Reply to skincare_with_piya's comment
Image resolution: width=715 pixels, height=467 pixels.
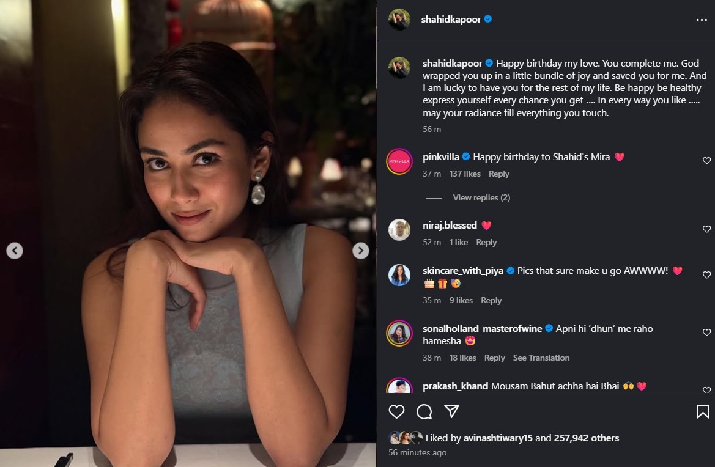point(491,300)
